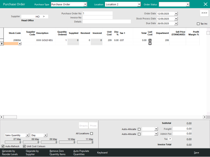
Task: Click the Prices button
Action: (93, 126)
